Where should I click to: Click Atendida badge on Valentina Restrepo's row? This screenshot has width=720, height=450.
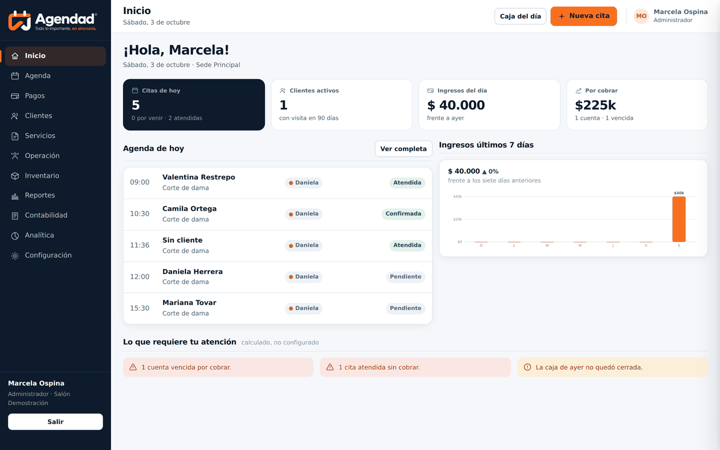pyautogui.click(x=407, y=183)
